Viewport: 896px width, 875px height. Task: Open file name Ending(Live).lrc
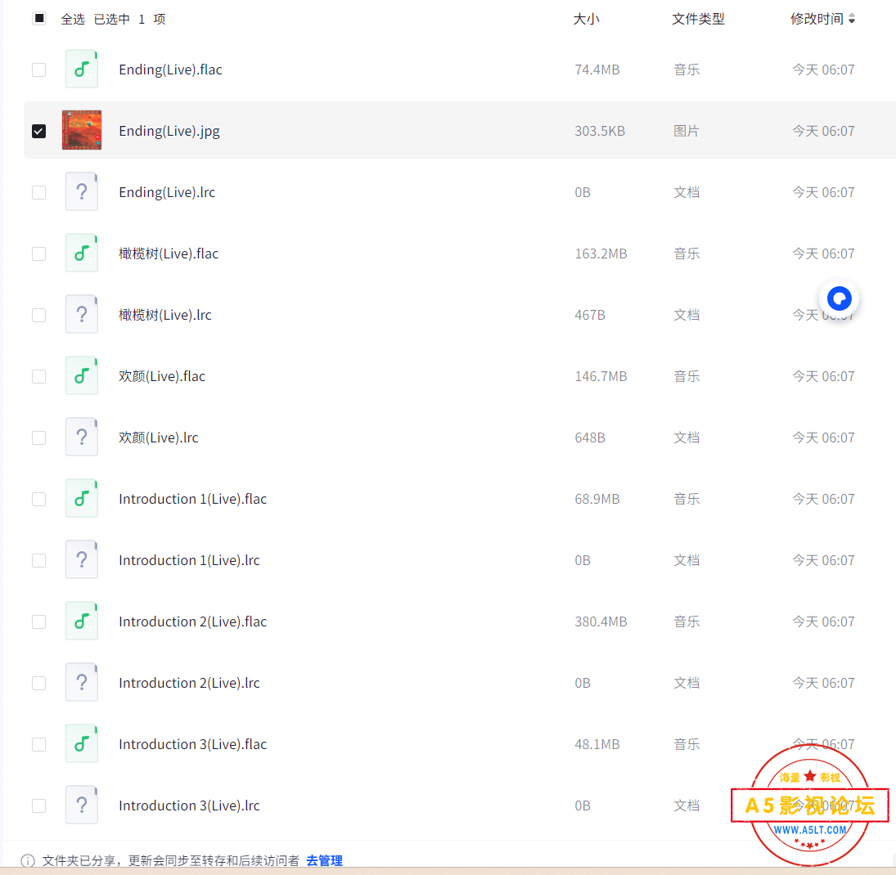pyautogui.click(x=167, y=192)
